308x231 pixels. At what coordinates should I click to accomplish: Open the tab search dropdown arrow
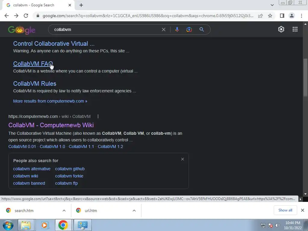point(272,5)
